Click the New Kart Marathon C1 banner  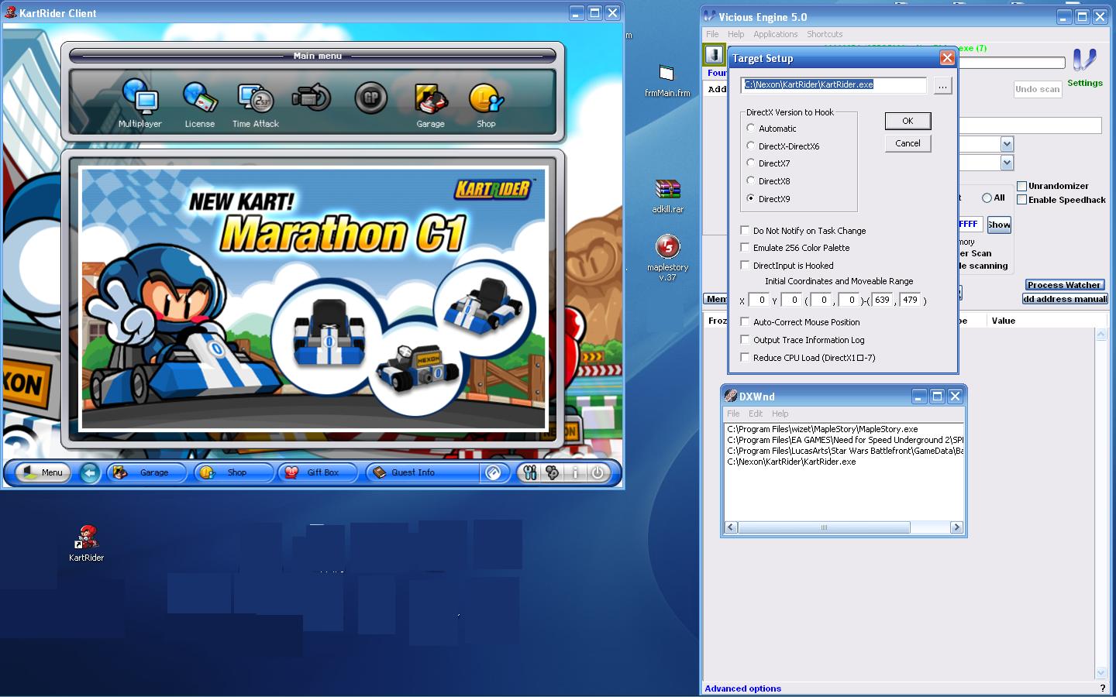314,299
